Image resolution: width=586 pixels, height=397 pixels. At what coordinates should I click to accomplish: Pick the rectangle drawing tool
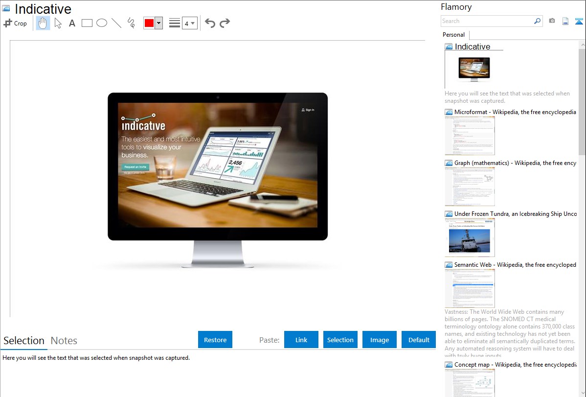(87, 23)
